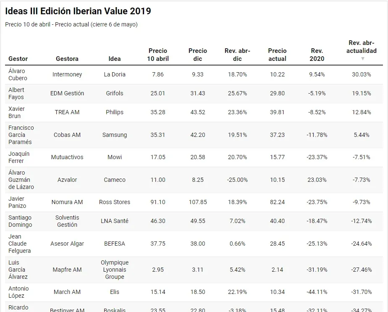Click the Cameco idea cell

115,180
